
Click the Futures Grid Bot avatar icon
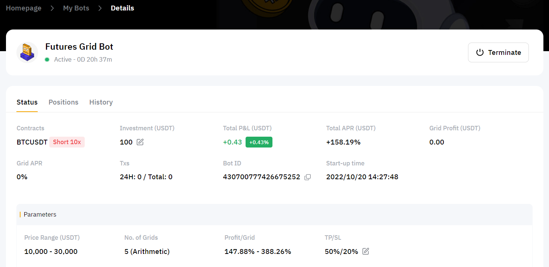[x=27, y=53]
